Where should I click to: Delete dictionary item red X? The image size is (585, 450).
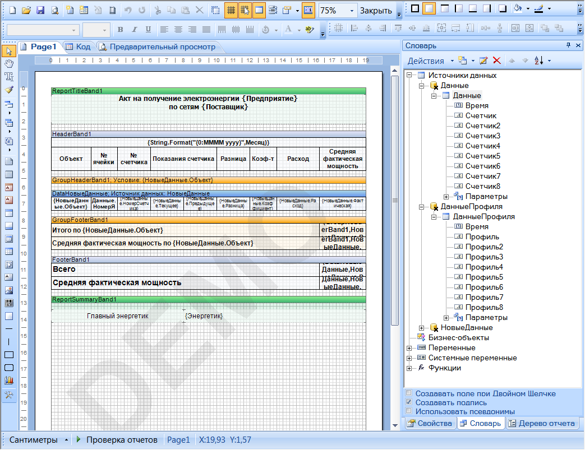pos(496,61)
